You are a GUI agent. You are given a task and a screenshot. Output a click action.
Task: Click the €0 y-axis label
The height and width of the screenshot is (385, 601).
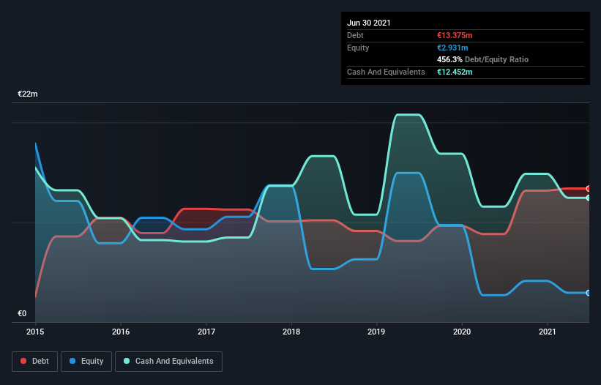tap(22, 313)
